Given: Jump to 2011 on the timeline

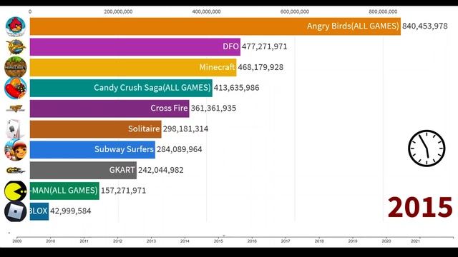Looking at the screenshot, I should [x=84, y=241].
